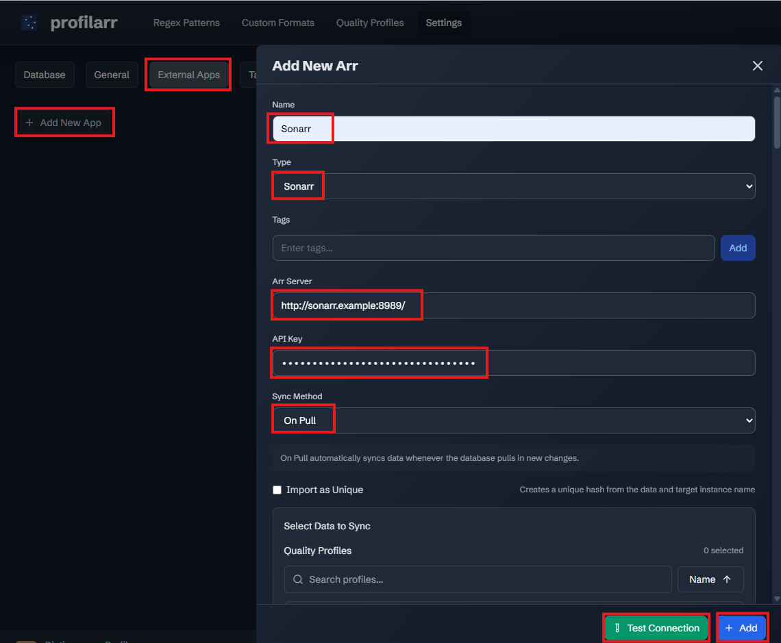Click the dialog's vertical scrollbar thumb

(776, 122)
